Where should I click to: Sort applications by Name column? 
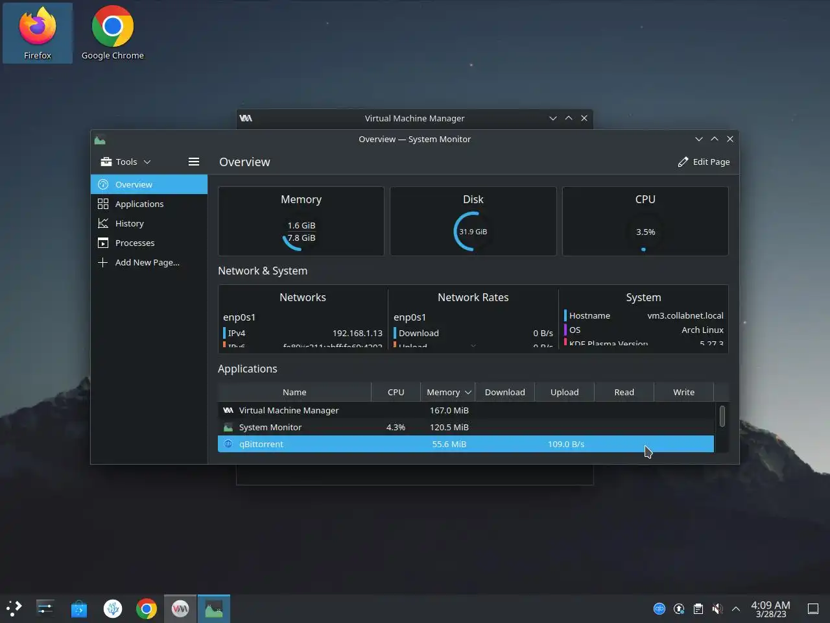point(294,392)
